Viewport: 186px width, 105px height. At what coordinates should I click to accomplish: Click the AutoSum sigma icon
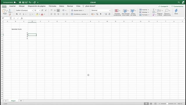coord(154,10)
